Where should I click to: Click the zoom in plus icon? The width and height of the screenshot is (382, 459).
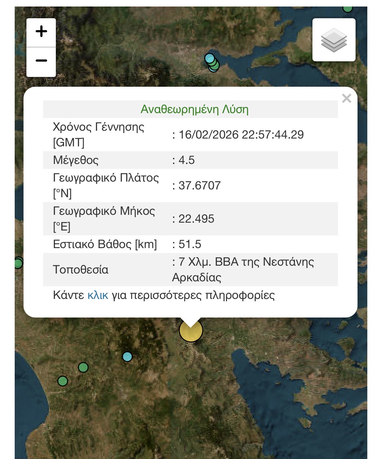41,32
